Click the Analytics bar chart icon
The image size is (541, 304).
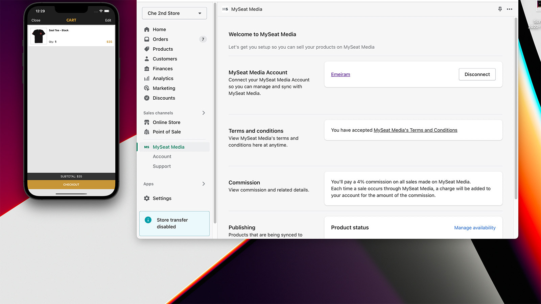coord(147,78)
